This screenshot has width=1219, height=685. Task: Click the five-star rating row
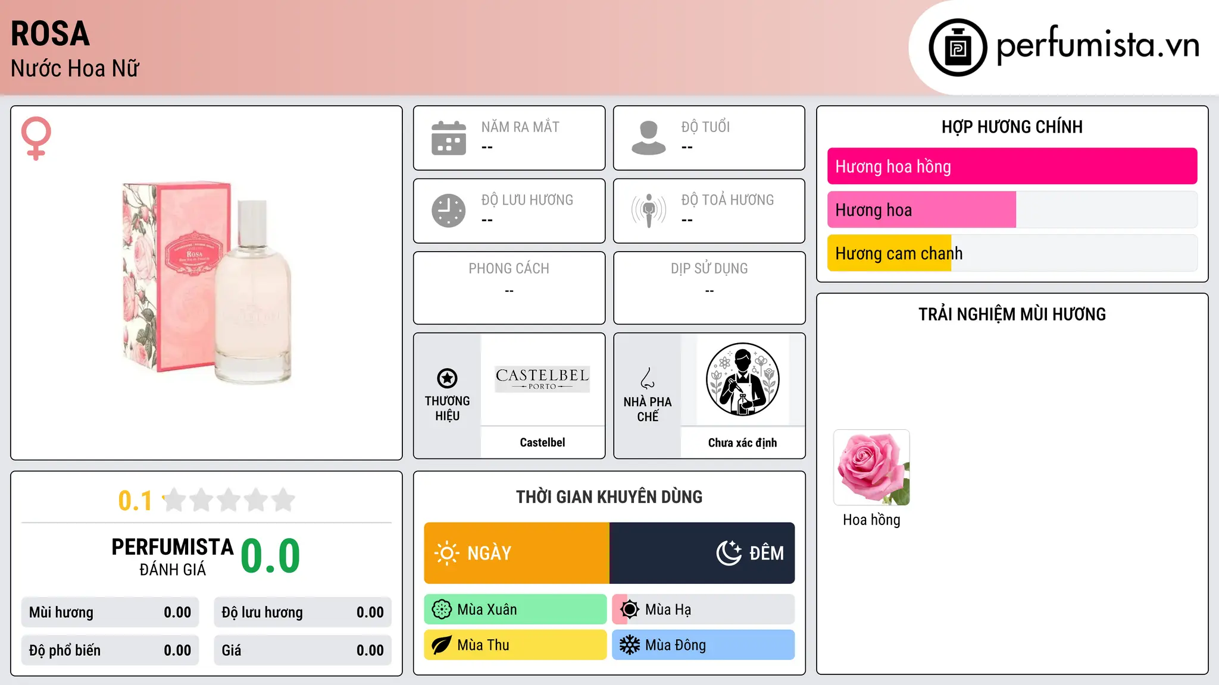point(229,500)
